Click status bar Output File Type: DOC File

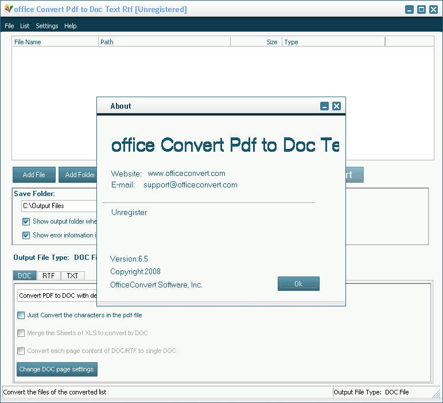371,392
